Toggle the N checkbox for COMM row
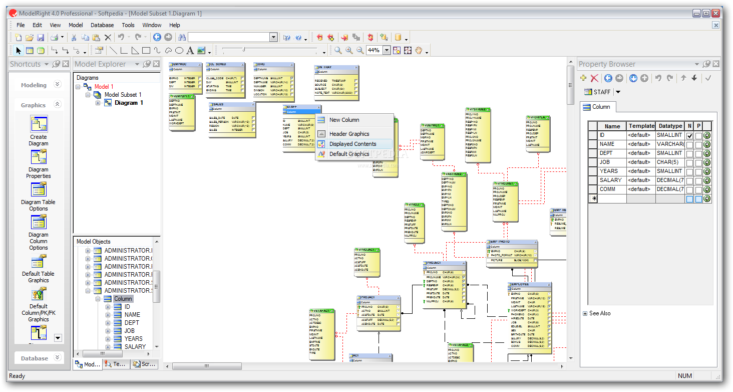Image resolution: width=733 pixels, height=392 pixels. [x=690, y=189]
